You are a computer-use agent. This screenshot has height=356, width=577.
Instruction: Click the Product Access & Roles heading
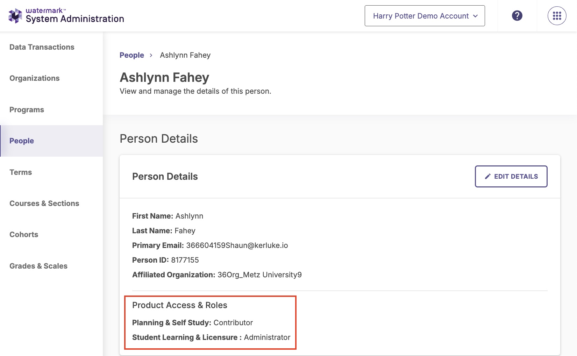(x=180, y=305)
